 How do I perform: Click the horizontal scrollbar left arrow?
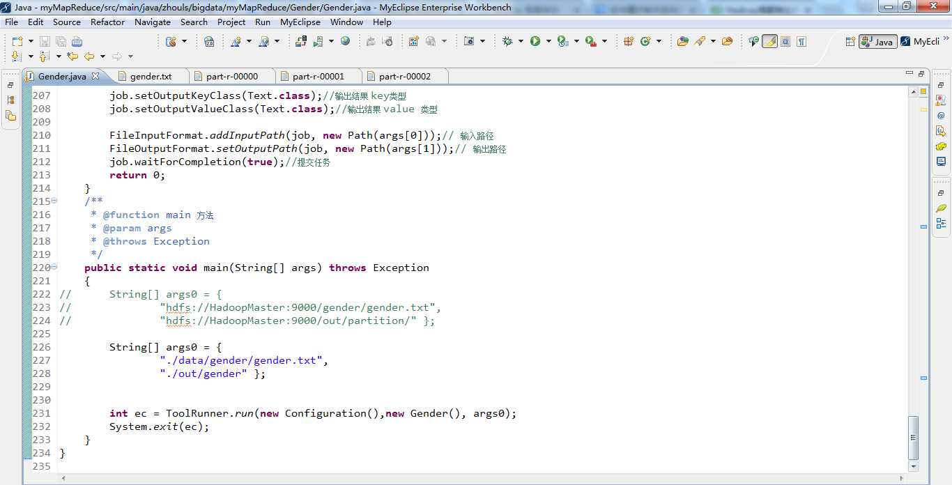point(64,479)
